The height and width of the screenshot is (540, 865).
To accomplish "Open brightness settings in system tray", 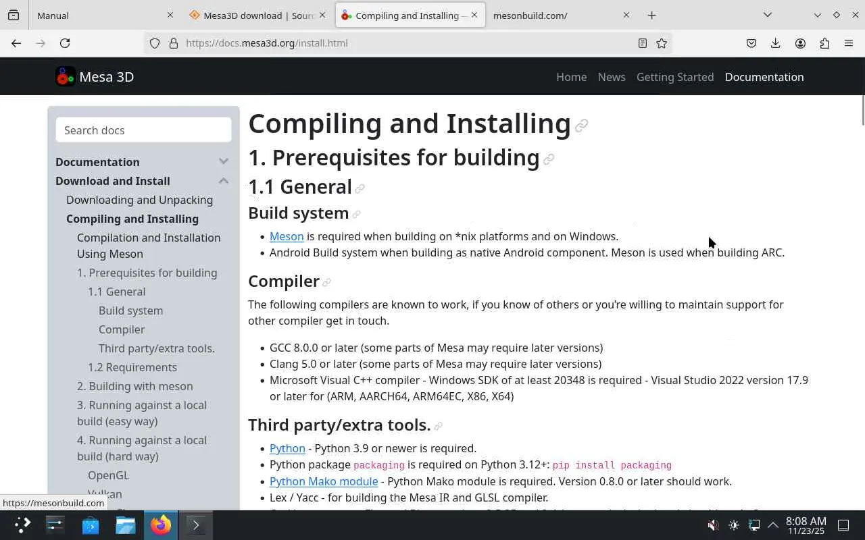I will [x=734, y=525].
